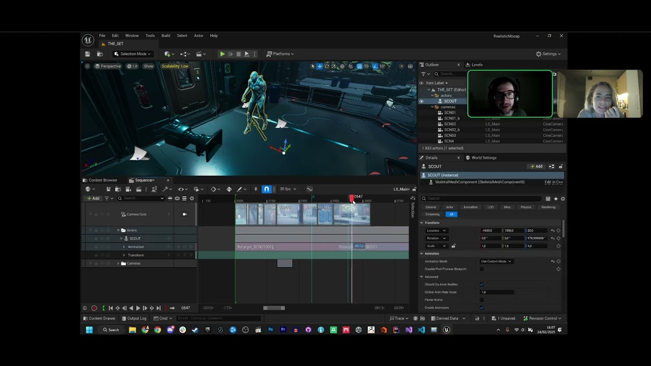Click the Physics filter button in Details
The width and height of the screenshot is (651, 366).
click(526, 207)
